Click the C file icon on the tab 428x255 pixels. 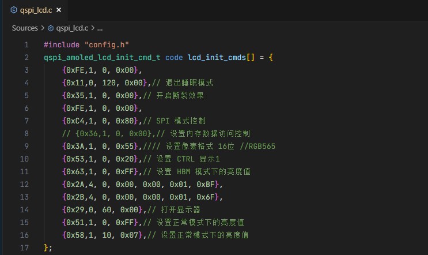click(x=14, y=10)
